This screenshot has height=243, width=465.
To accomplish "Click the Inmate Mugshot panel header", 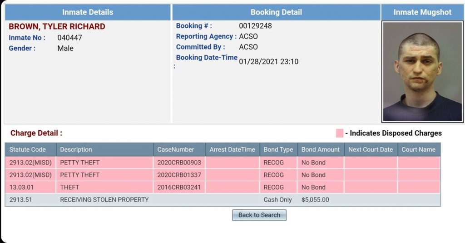I will pos(422,12).
